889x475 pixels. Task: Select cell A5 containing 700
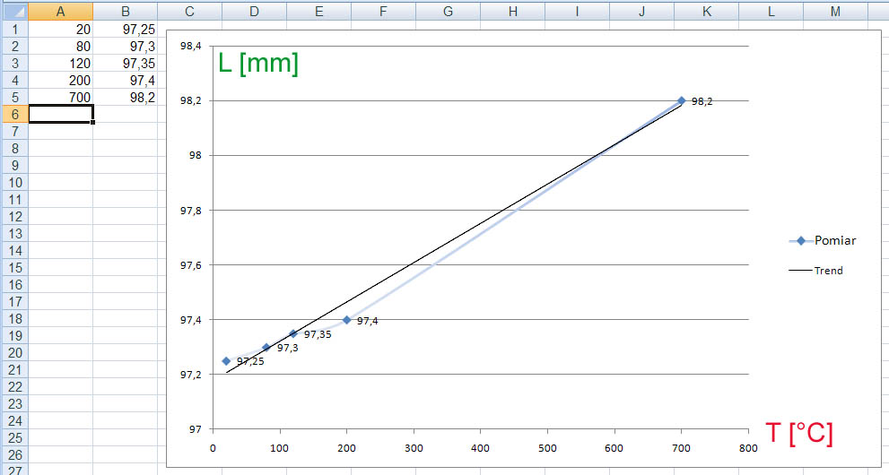[60, 97]
